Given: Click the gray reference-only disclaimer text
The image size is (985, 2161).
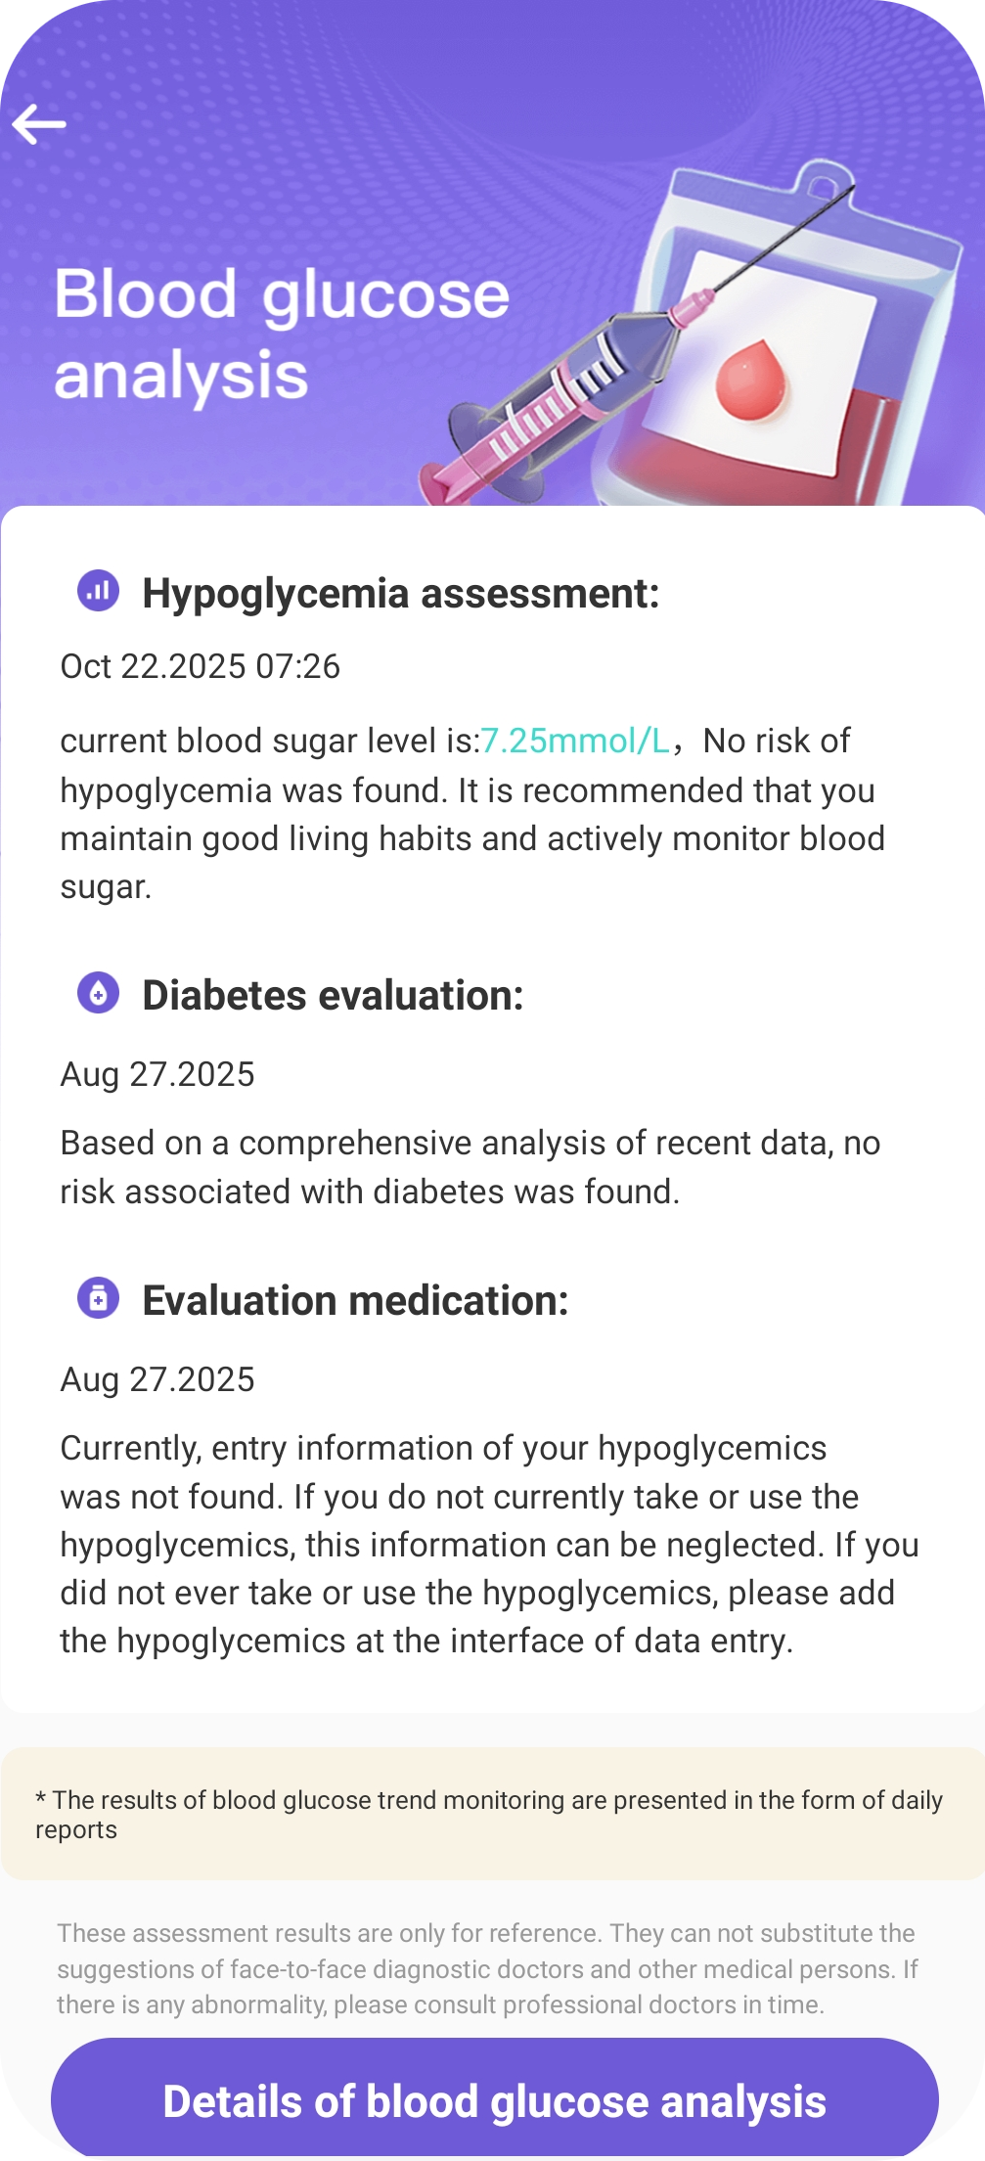Looking at the screenshot, I should coord(487,1968).
